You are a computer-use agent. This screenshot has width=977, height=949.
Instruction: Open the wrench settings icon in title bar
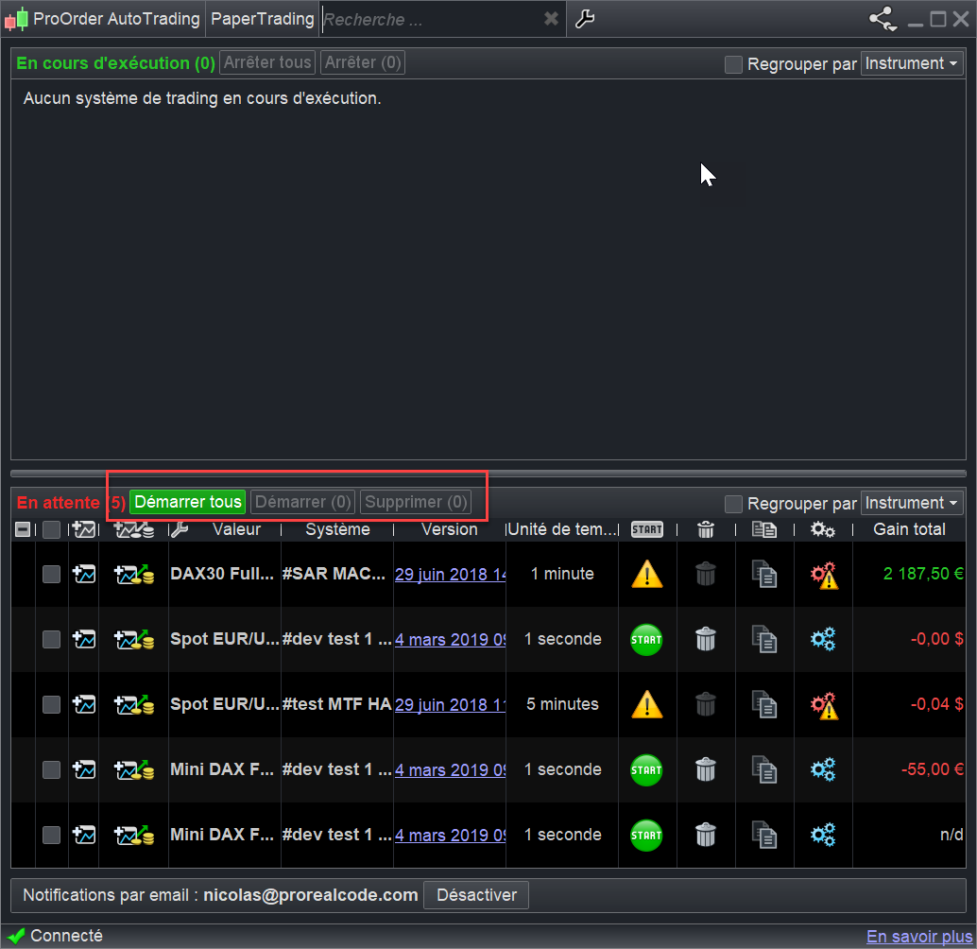click(585, 19)
